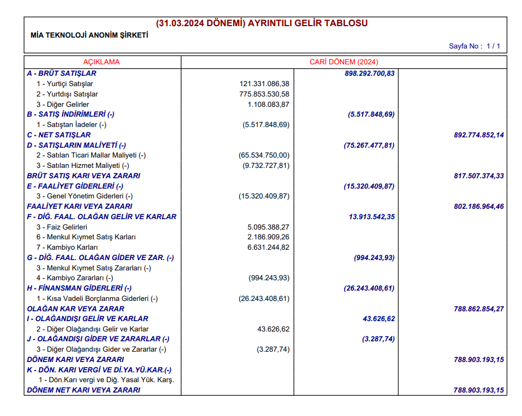Click DÖNEM NET KARI VEYA ZARARI heading
This screenshot has width=522, height=416.
[83, 390]
